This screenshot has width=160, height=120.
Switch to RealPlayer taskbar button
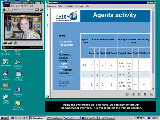tap(89, 118)
